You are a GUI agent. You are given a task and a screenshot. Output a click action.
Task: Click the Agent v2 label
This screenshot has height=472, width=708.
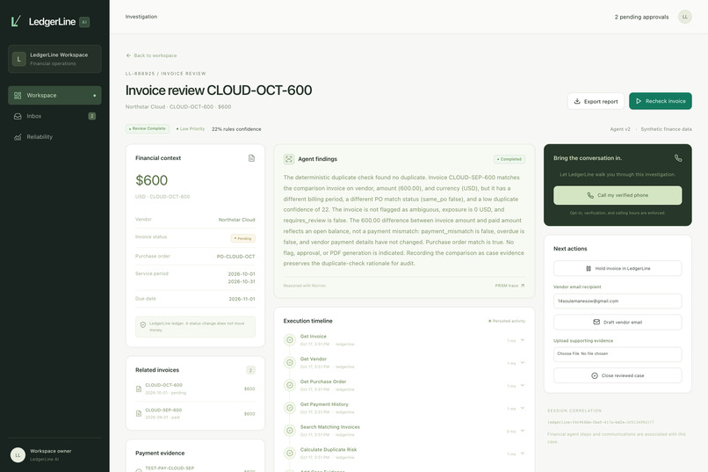coord(620,129)
